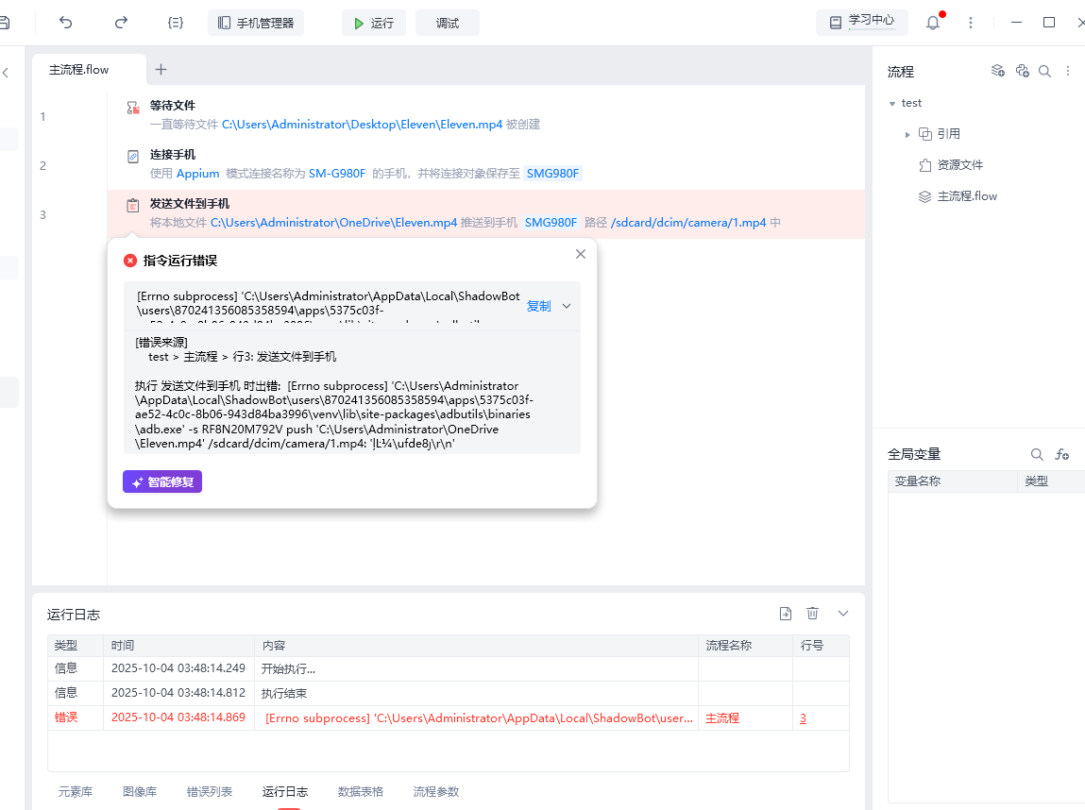Click the 发送文件到手机 step icon
Image resolution: width=1085 pixels, height=810 pixels.
click(x=133, y=206)
